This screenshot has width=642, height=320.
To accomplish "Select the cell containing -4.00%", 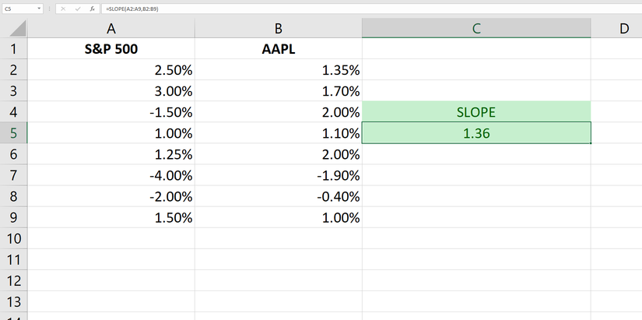I will 111,175.
